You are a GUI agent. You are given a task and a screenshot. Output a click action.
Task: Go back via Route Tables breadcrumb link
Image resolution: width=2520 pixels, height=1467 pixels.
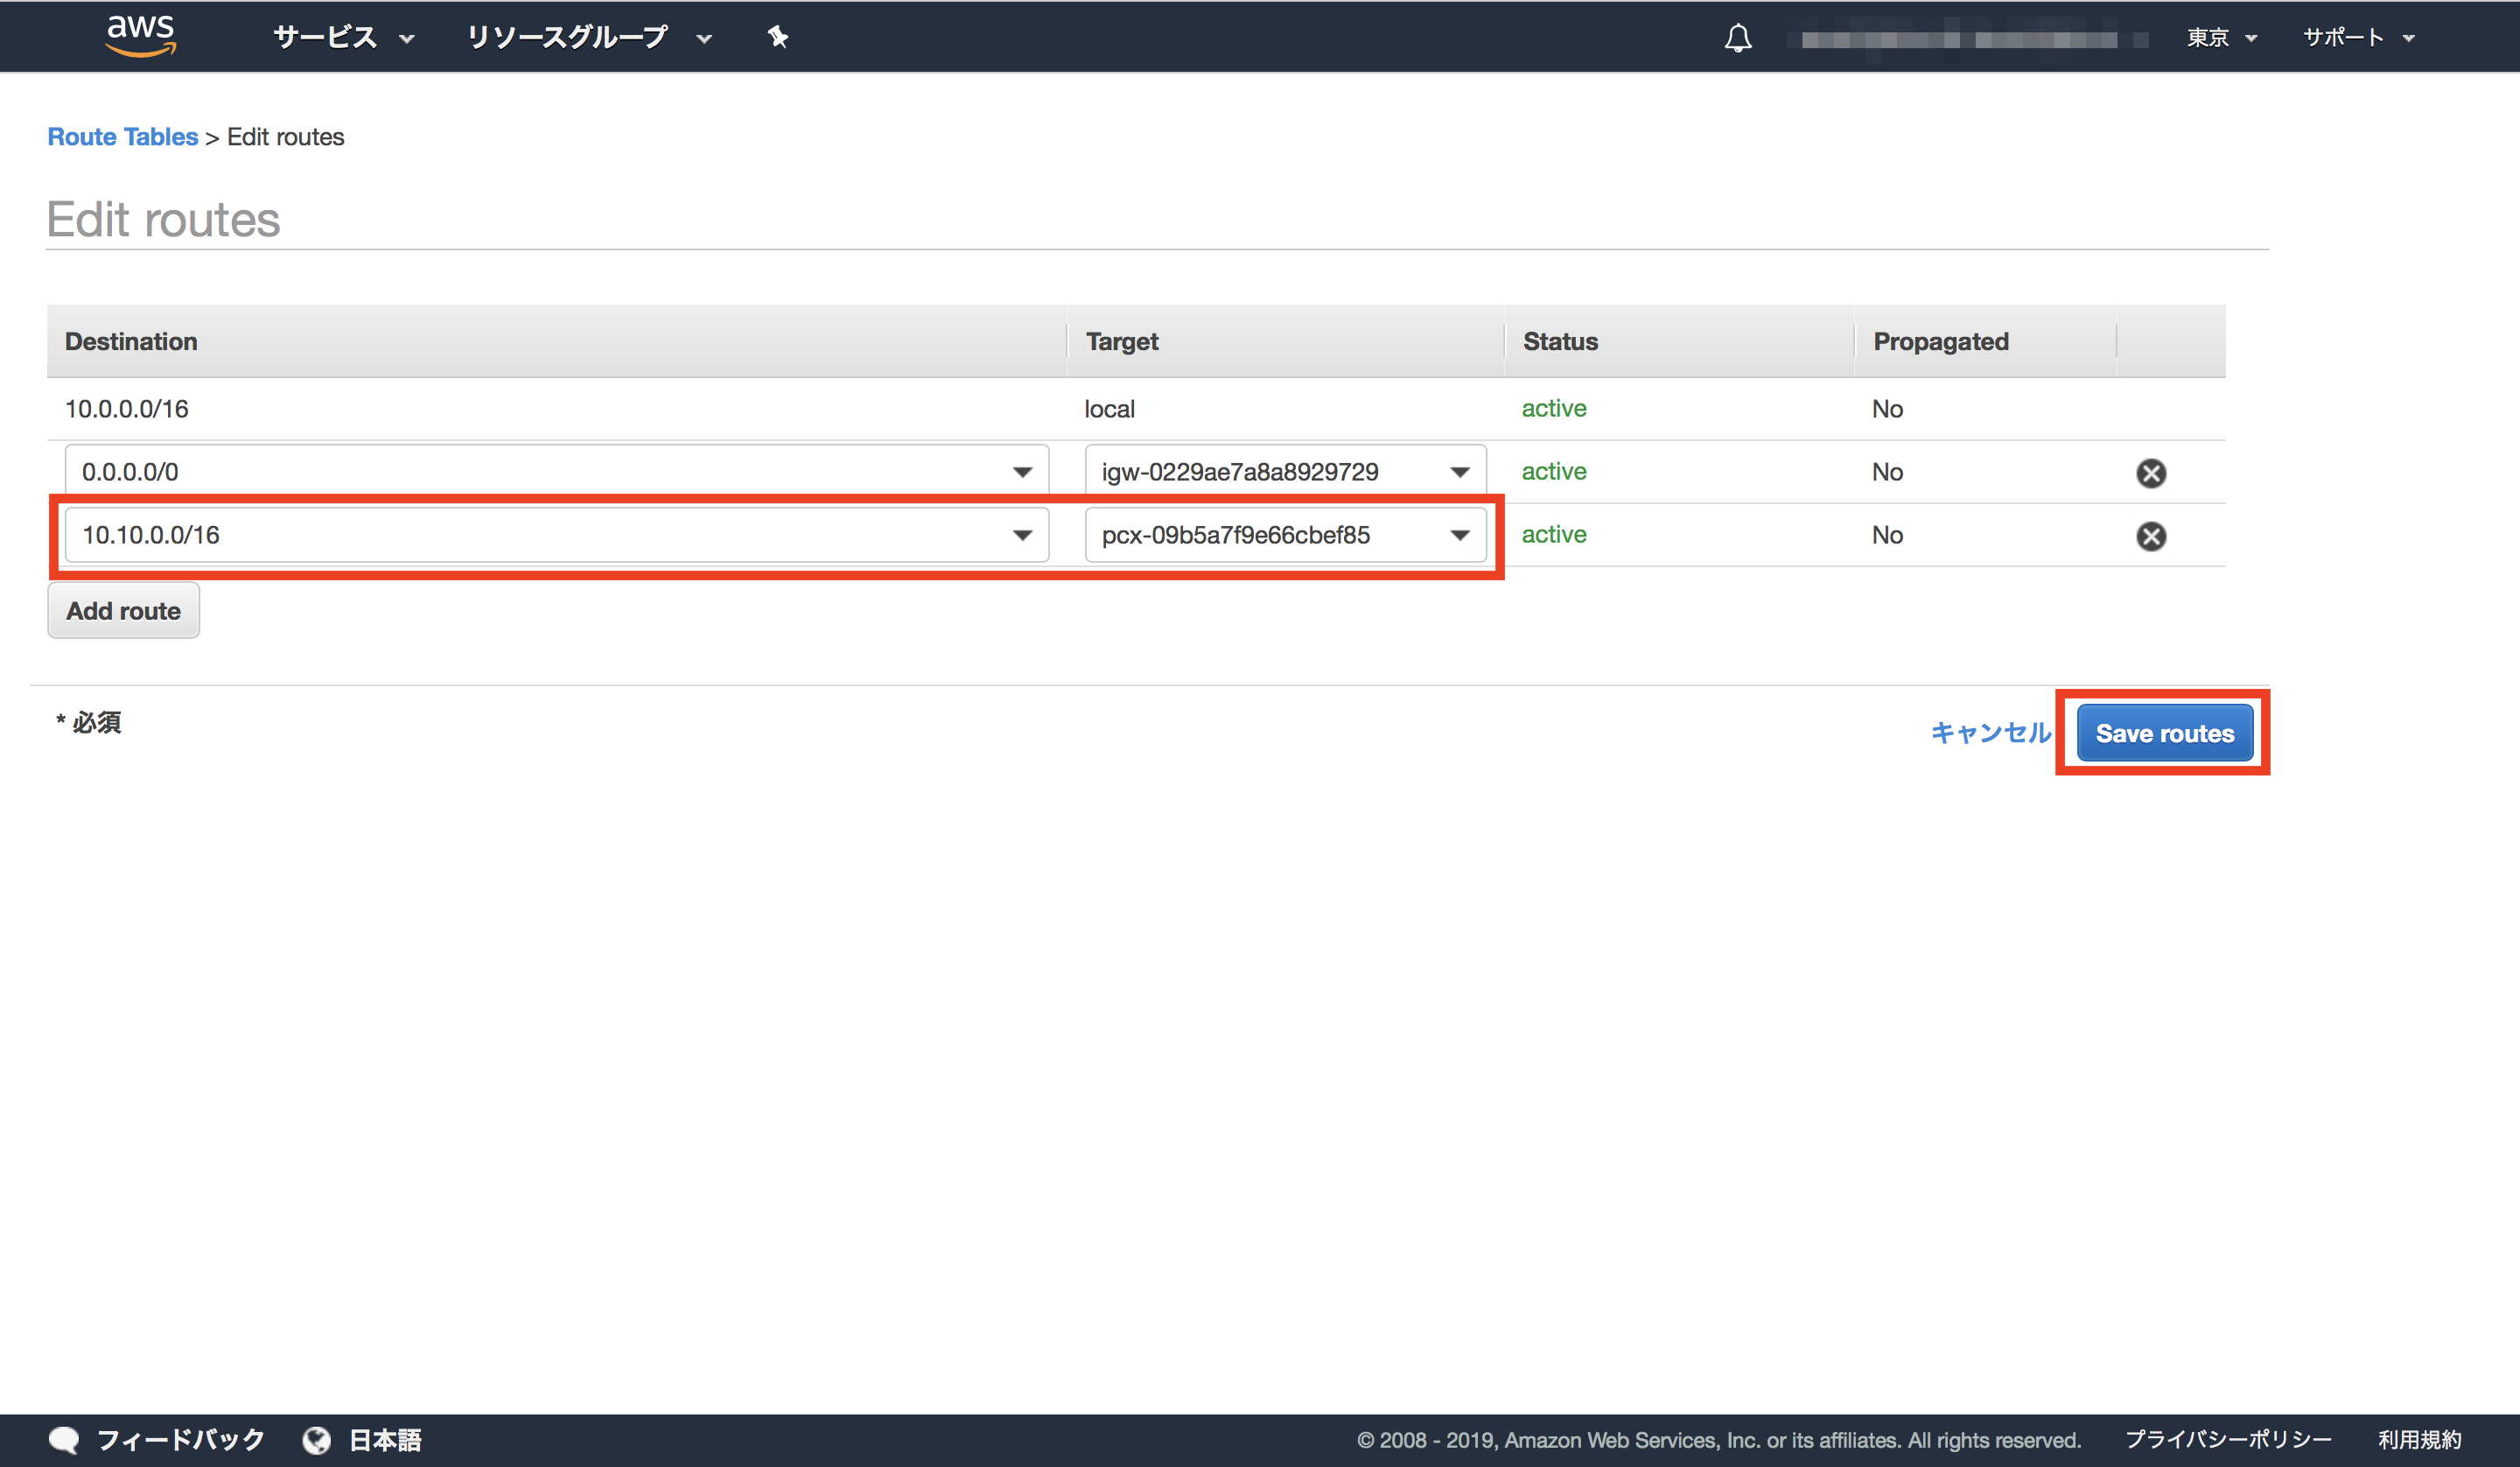coord(122,137)
